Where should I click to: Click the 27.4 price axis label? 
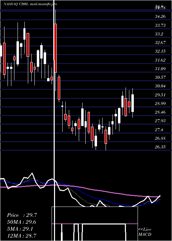(x=159, y=130)
